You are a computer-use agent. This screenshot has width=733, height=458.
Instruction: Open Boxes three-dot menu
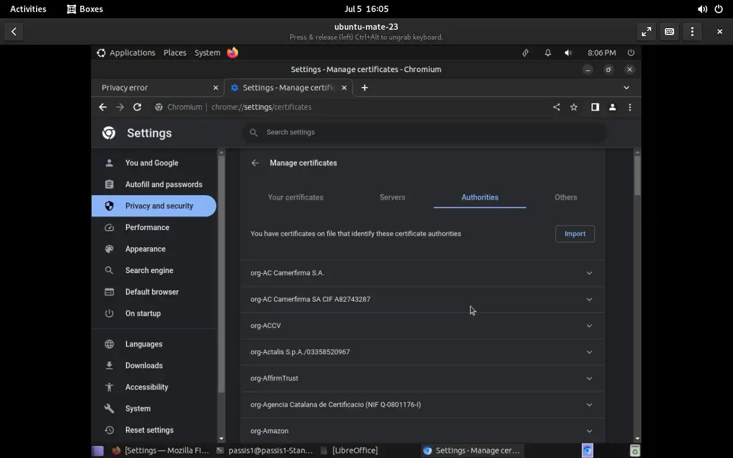692,31
